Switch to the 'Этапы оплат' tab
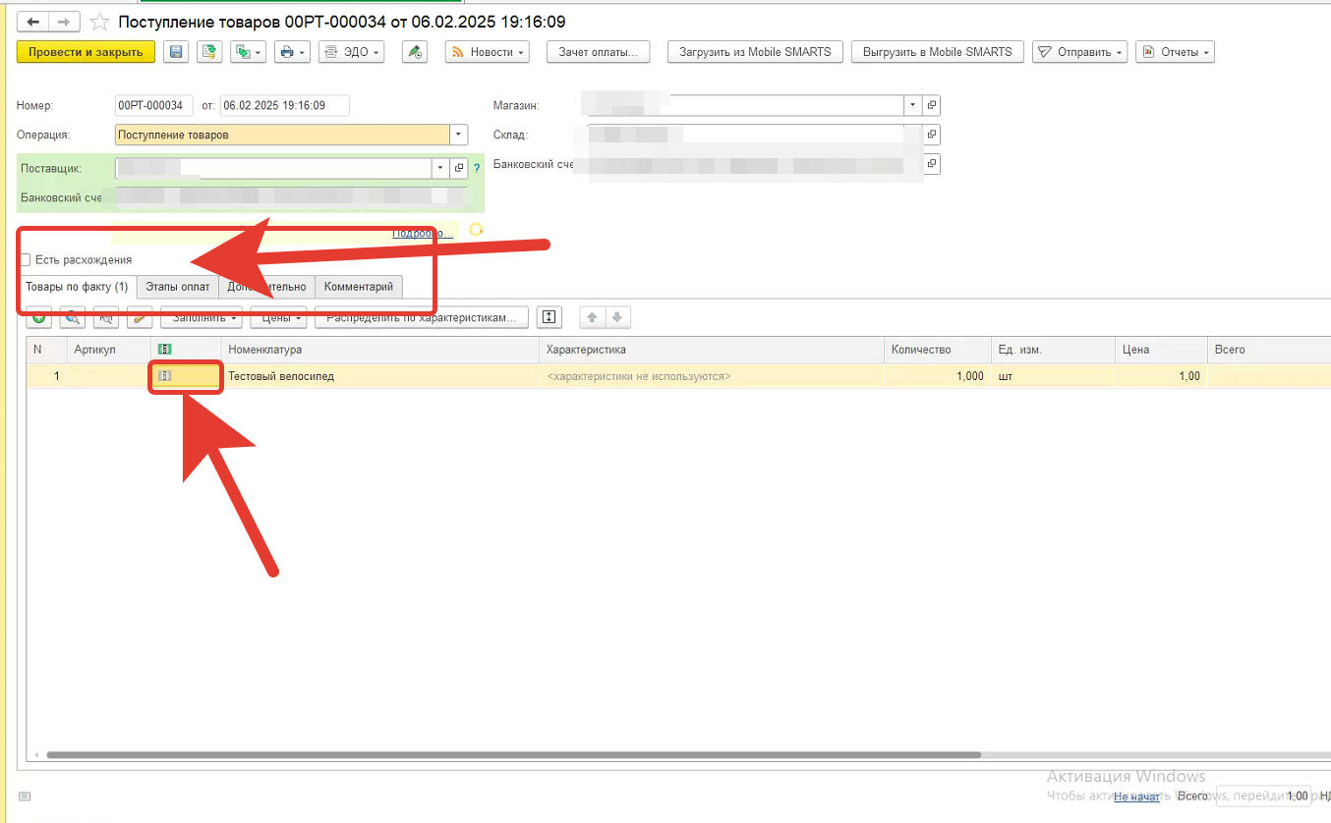The image size is (1331, 823). (177, 287)
